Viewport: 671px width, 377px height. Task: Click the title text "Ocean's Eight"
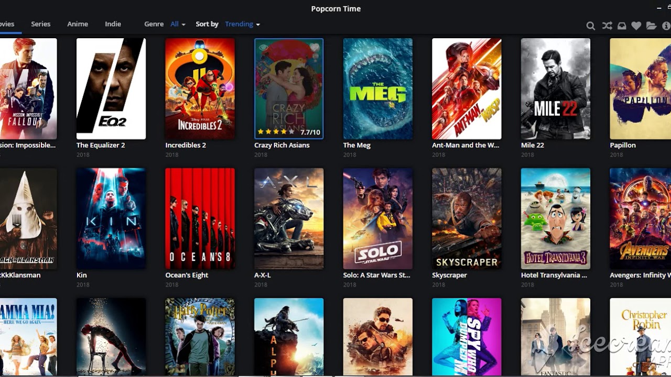click(187, 275)
